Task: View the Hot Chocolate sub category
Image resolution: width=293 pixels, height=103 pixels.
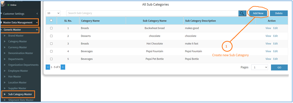Action: coord(268,43)
